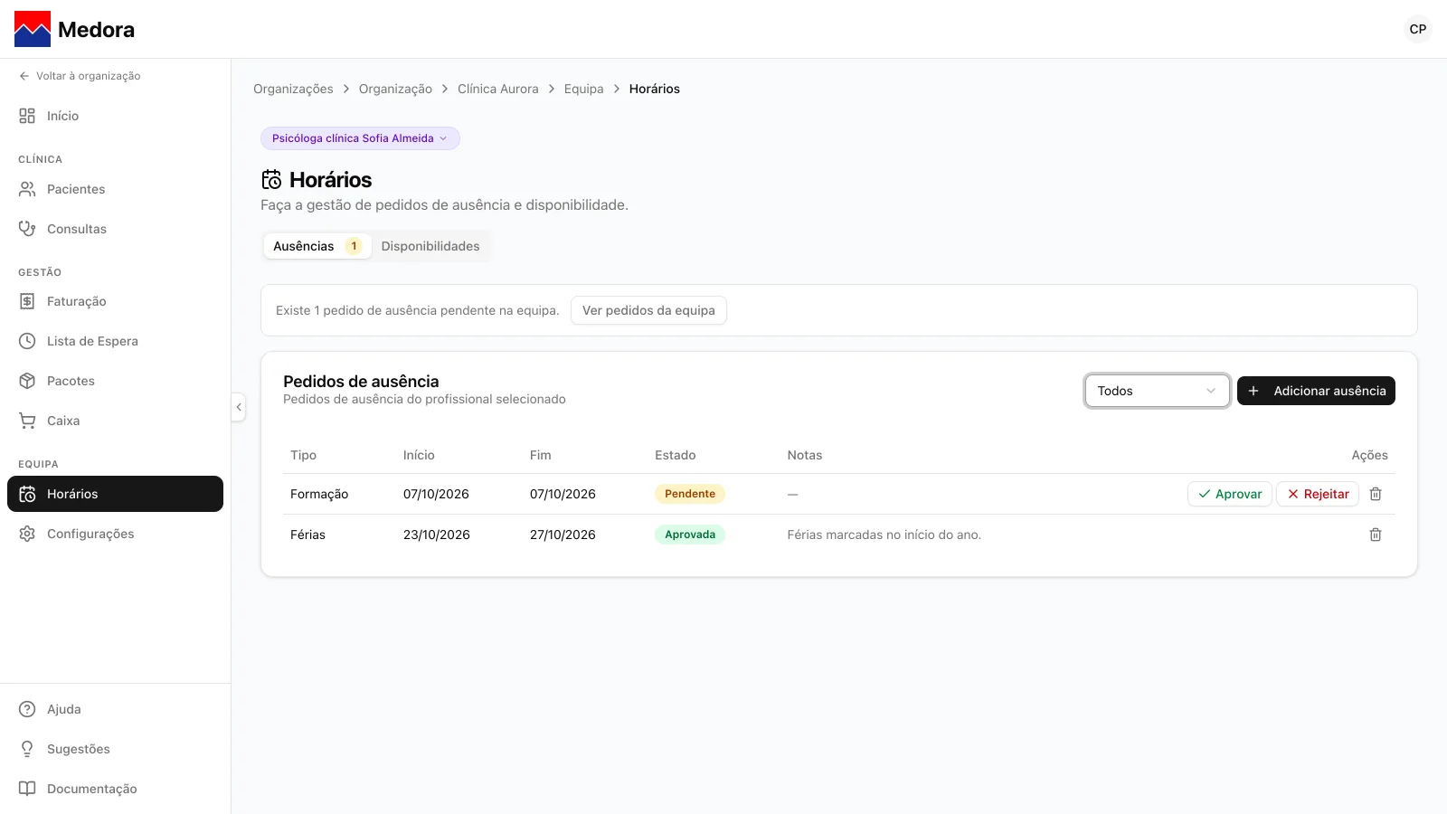This screenshot has height=814, width=1447.
Task: Open Início from the sidebar
Action: [x=115, y=116]
